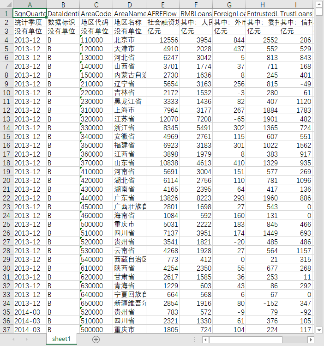Add a new sheet with plus icon
Viewport: 324px width, 346px height.
[96, 340]
